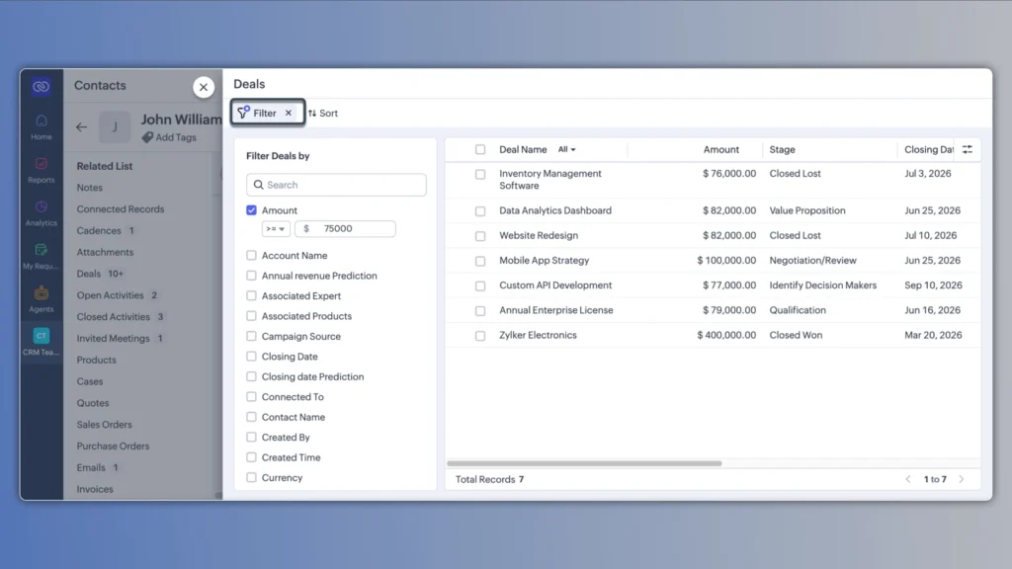Click the amount value field 75000

click(345, 228)
